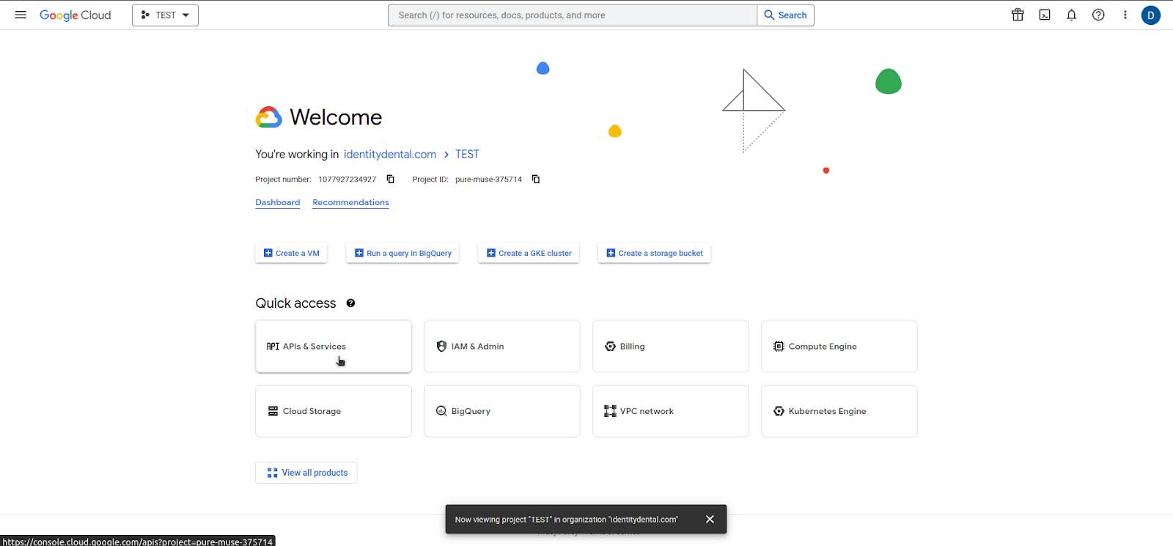Open the account avatar D

pyautogui.click(x=1151, y=15)
